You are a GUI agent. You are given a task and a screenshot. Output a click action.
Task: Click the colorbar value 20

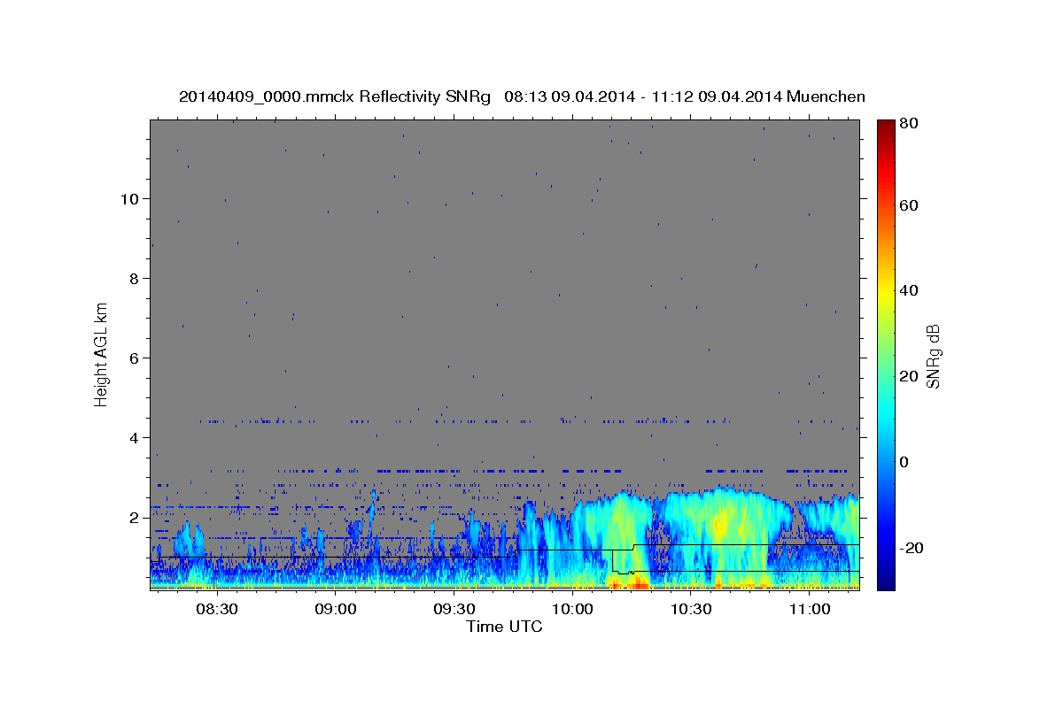911,376
